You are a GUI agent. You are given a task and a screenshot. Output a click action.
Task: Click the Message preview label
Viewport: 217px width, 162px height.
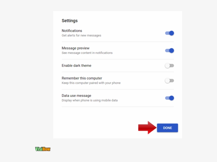(x=75, y=48)
